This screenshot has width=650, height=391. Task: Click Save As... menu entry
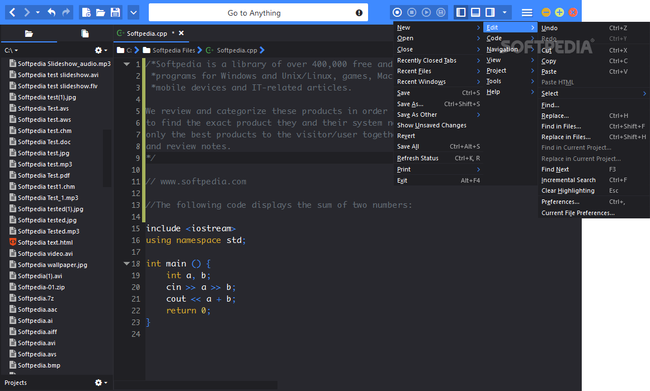[438, 104]
